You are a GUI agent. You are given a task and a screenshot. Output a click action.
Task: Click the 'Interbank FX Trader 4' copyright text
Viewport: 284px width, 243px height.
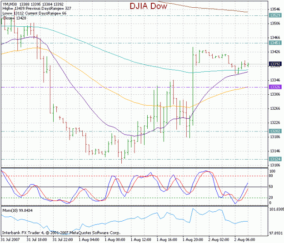(x=61, y=233)
